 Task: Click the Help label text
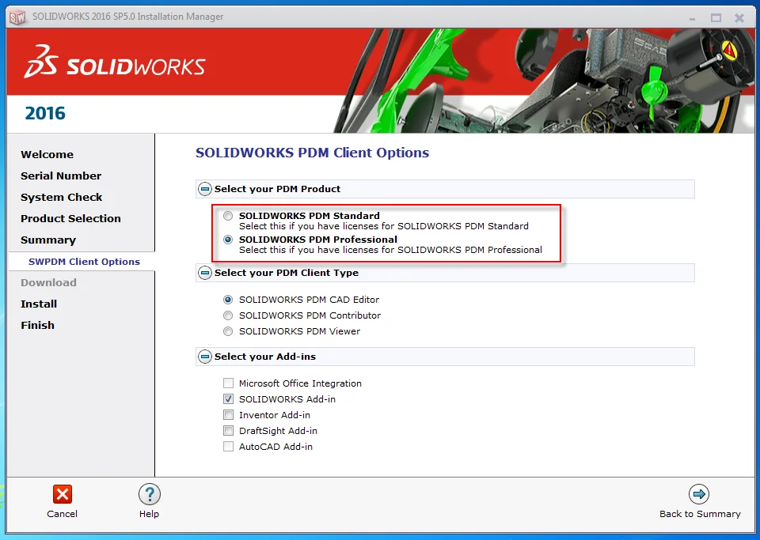[x=149, y=514]
